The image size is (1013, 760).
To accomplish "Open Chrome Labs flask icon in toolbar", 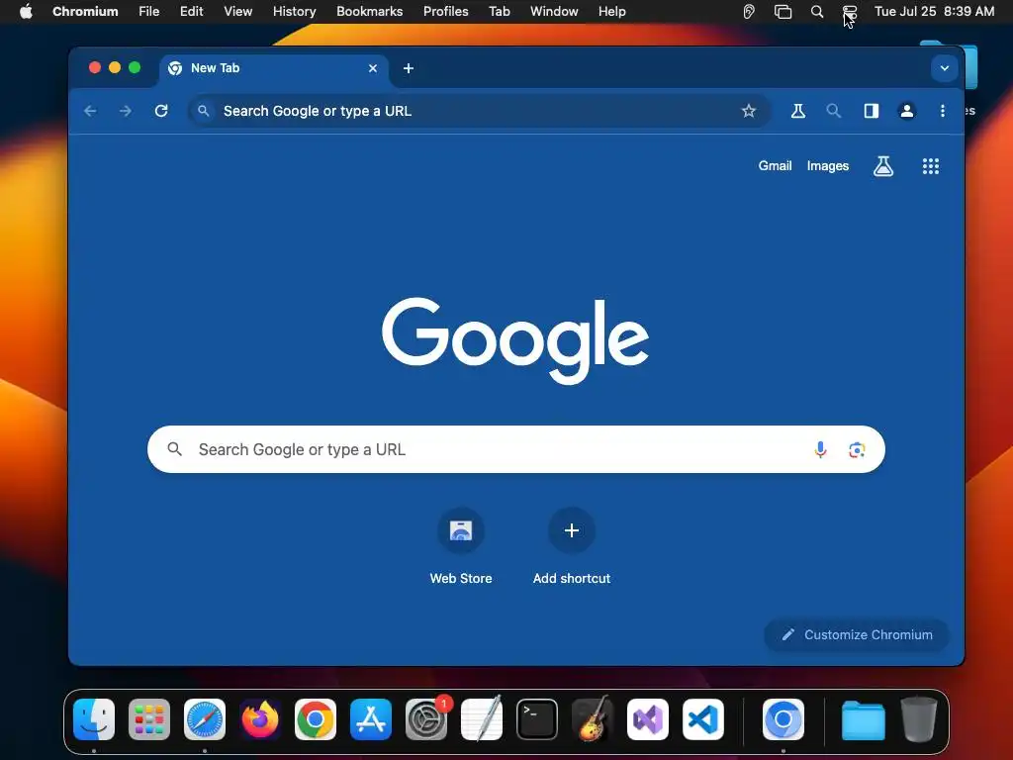I will tap(798, 111).
